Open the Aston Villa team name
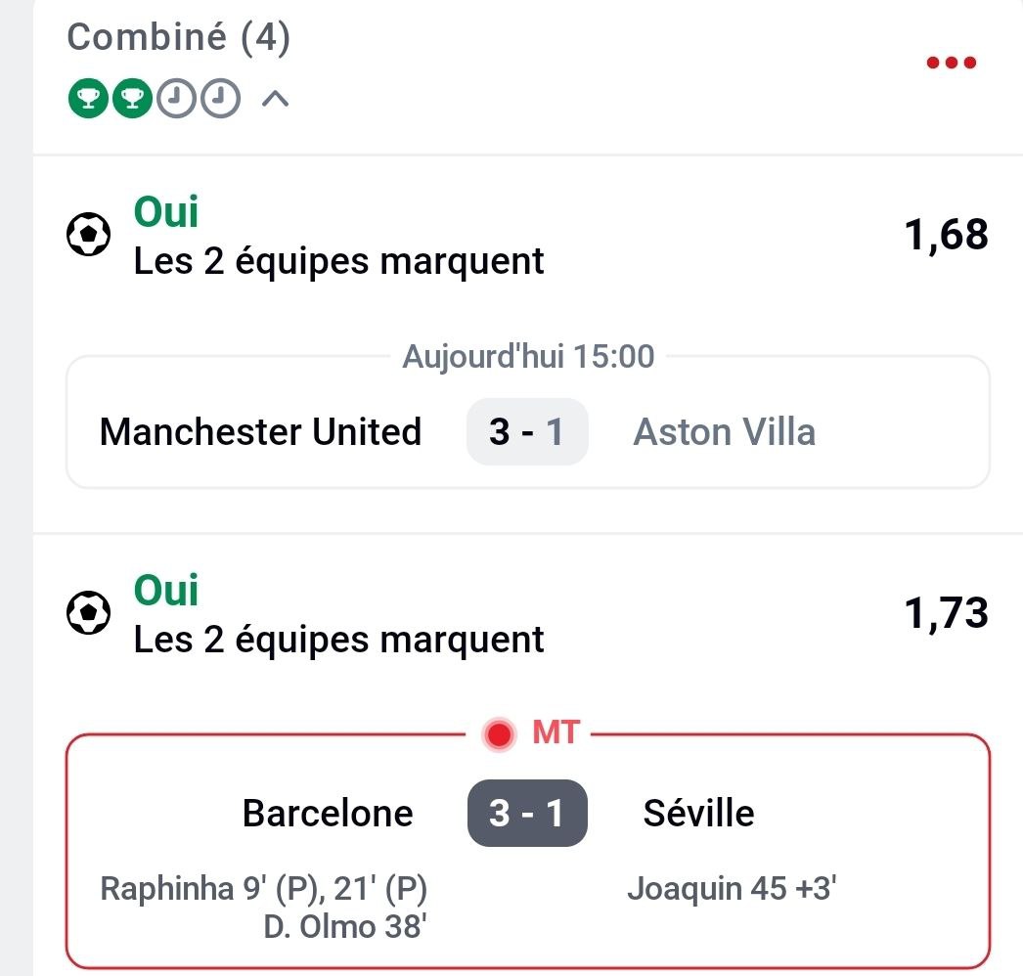Screen dimensions: 1023x976 [724, 431]
